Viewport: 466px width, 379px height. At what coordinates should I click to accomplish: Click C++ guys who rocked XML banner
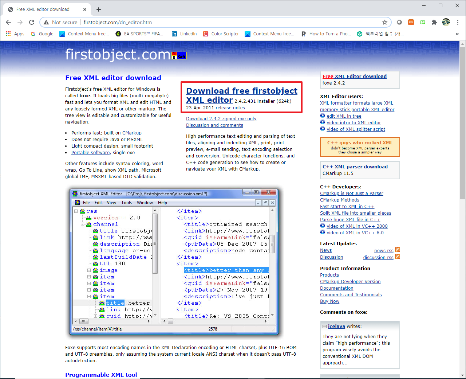click(x=360, y=147)
